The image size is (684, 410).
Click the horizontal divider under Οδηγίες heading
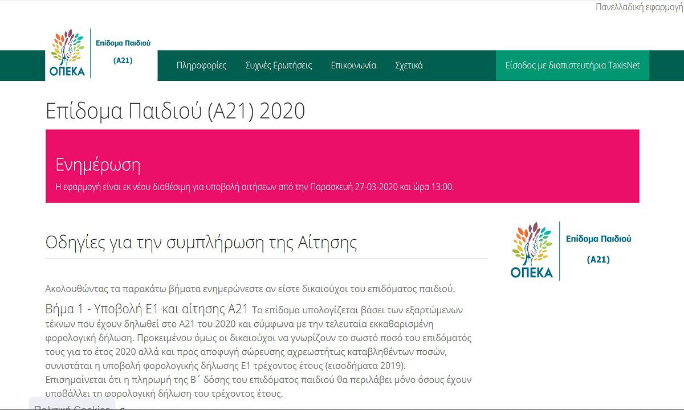pos(266,259)
